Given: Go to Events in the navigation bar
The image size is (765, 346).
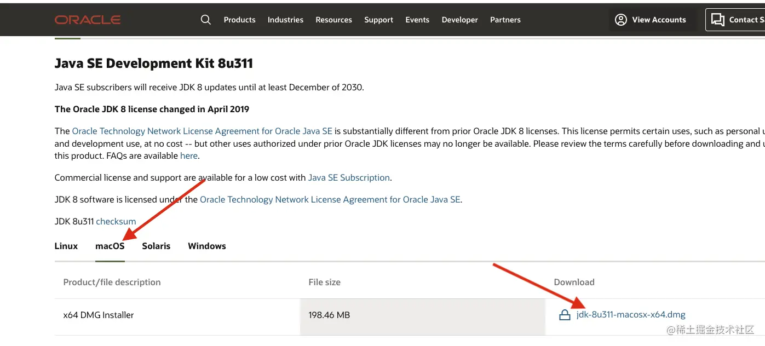Looking at the screenshot, I should click(x=417, y=20).
